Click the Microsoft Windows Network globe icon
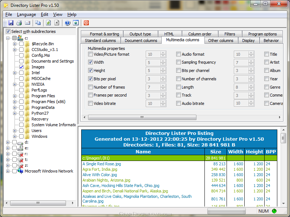Screen dimensions: 290x217 (20, 171)
